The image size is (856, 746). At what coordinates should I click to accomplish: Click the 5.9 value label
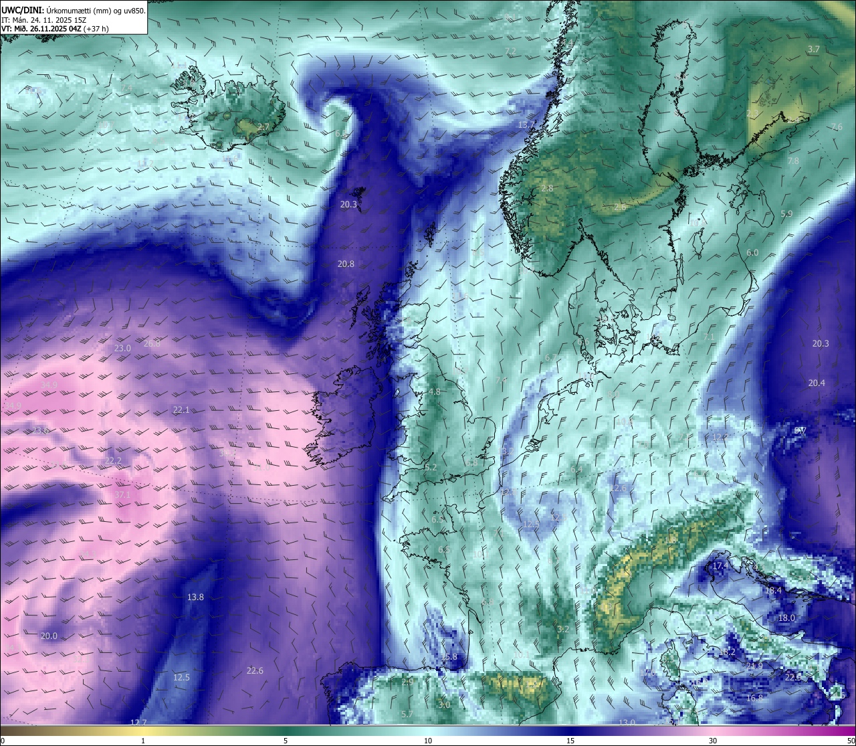click(x=786, y=214)
